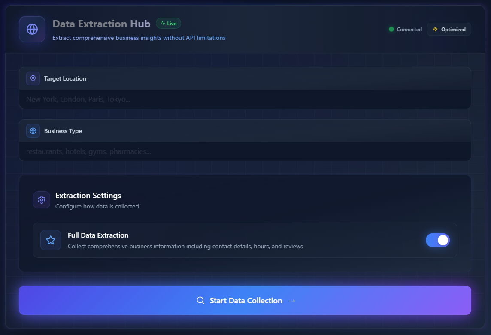This screenshot has width=491, height=335.
Task: Expand the Extraction Settings section
Action: point(88,196)
